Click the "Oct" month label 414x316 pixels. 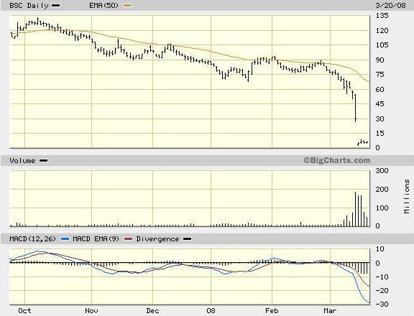24,311
